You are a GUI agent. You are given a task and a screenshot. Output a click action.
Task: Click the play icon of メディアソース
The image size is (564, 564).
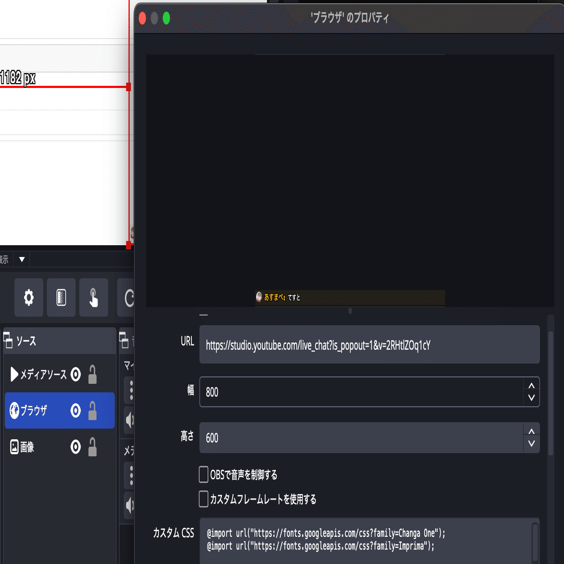pos(14,374)
